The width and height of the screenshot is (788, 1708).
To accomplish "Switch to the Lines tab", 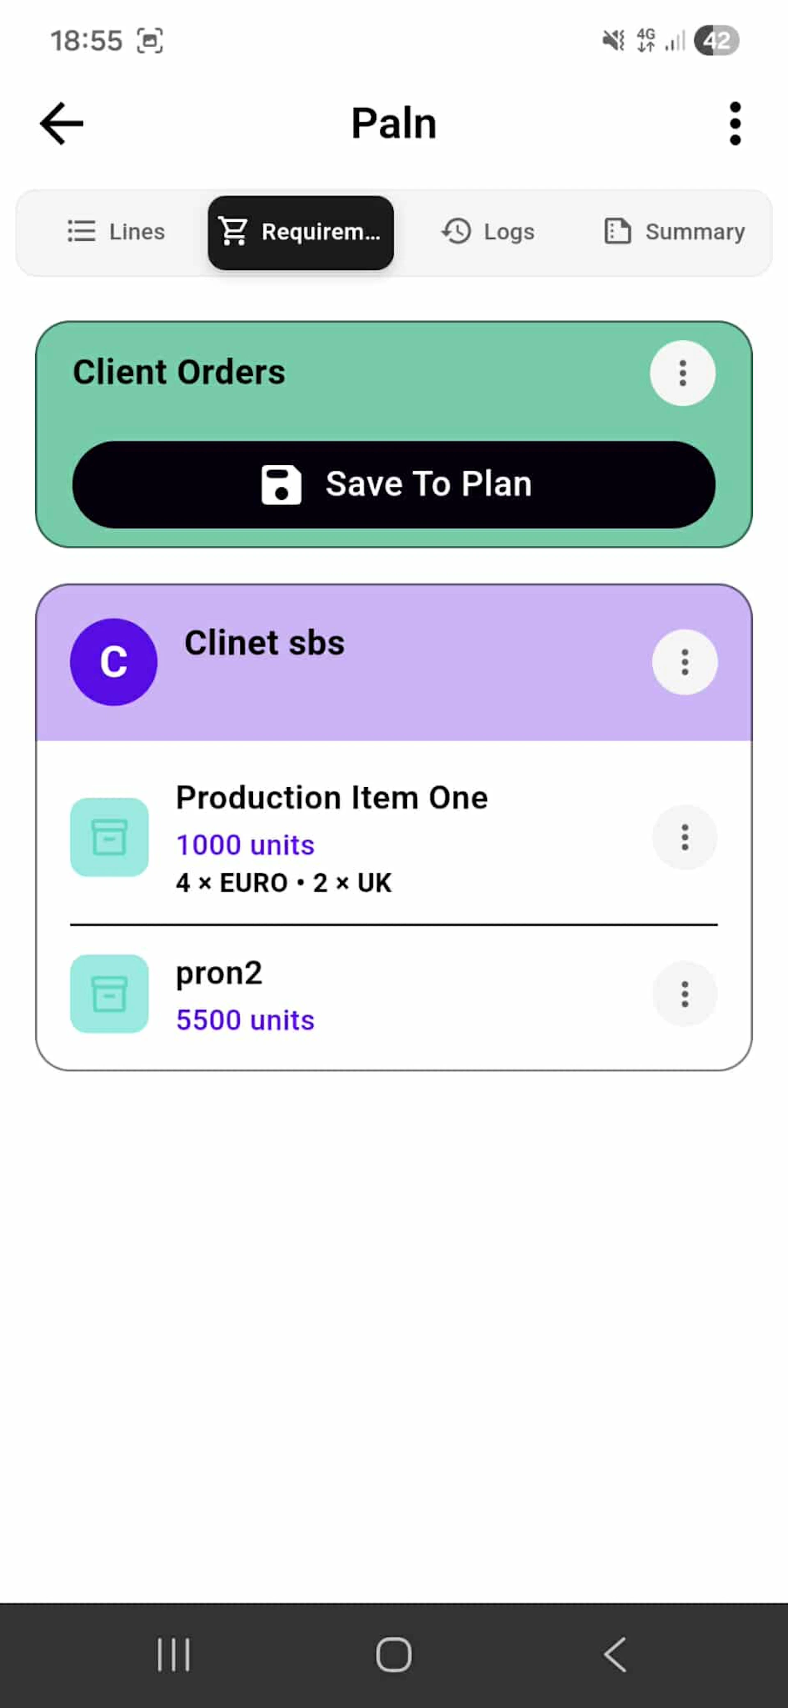I will pos(117,232).
